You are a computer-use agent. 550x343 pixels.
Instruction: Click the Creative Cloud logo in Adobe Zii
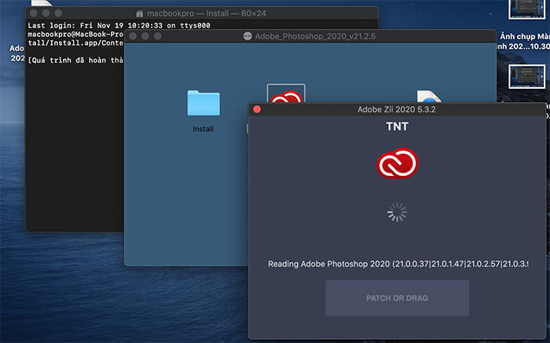tap(398, 163)
